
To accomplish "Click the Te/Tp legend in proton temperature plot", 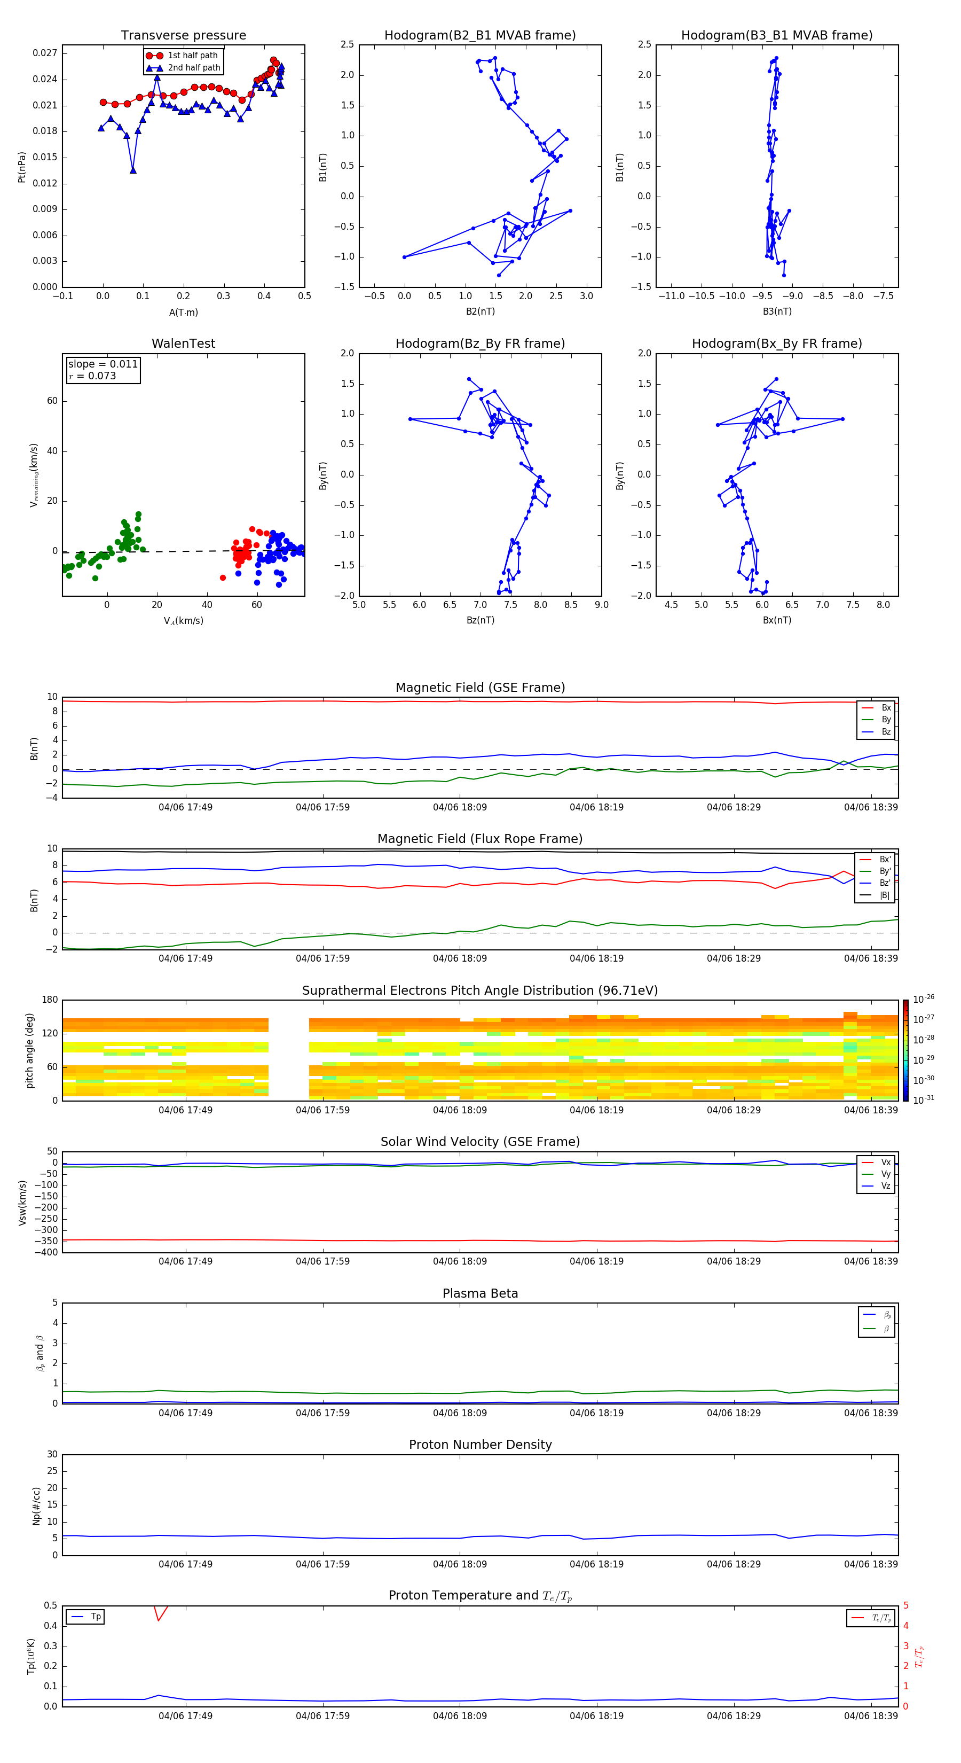I will point(871,1618).
